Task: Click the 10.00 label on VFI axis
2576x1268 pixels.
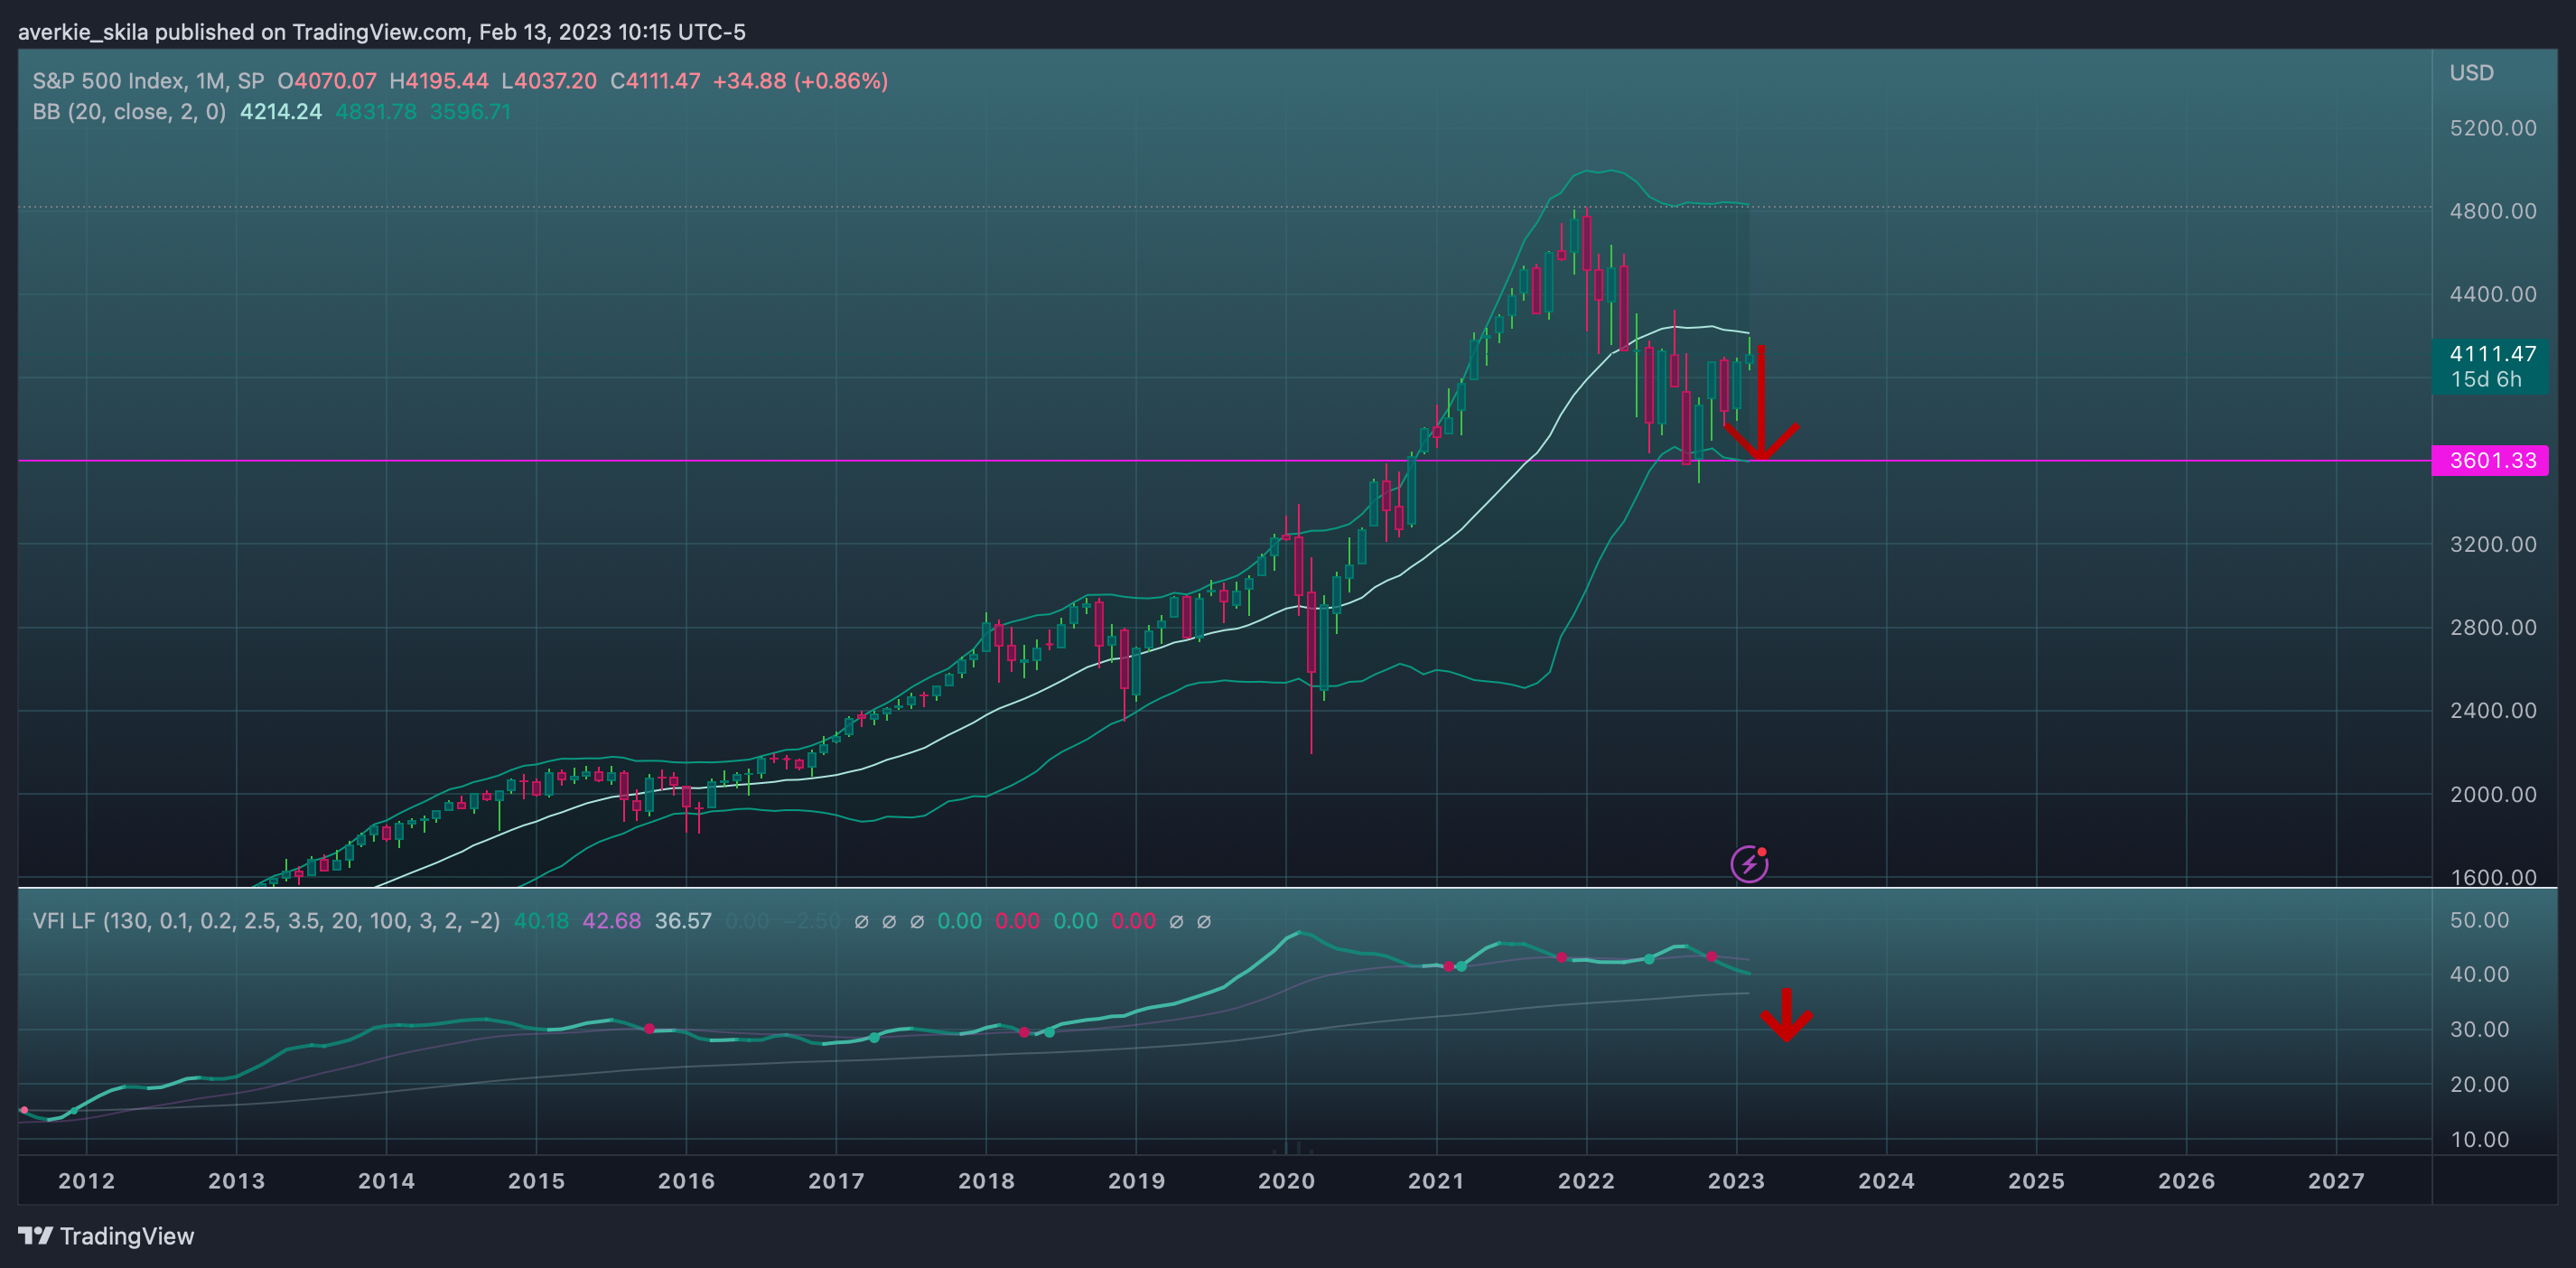Action: coord(2480,1139)
